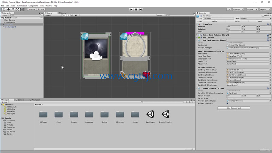Toggle SpellCard active checkbox
The image size is (272, 153).
tap(201, 16)
